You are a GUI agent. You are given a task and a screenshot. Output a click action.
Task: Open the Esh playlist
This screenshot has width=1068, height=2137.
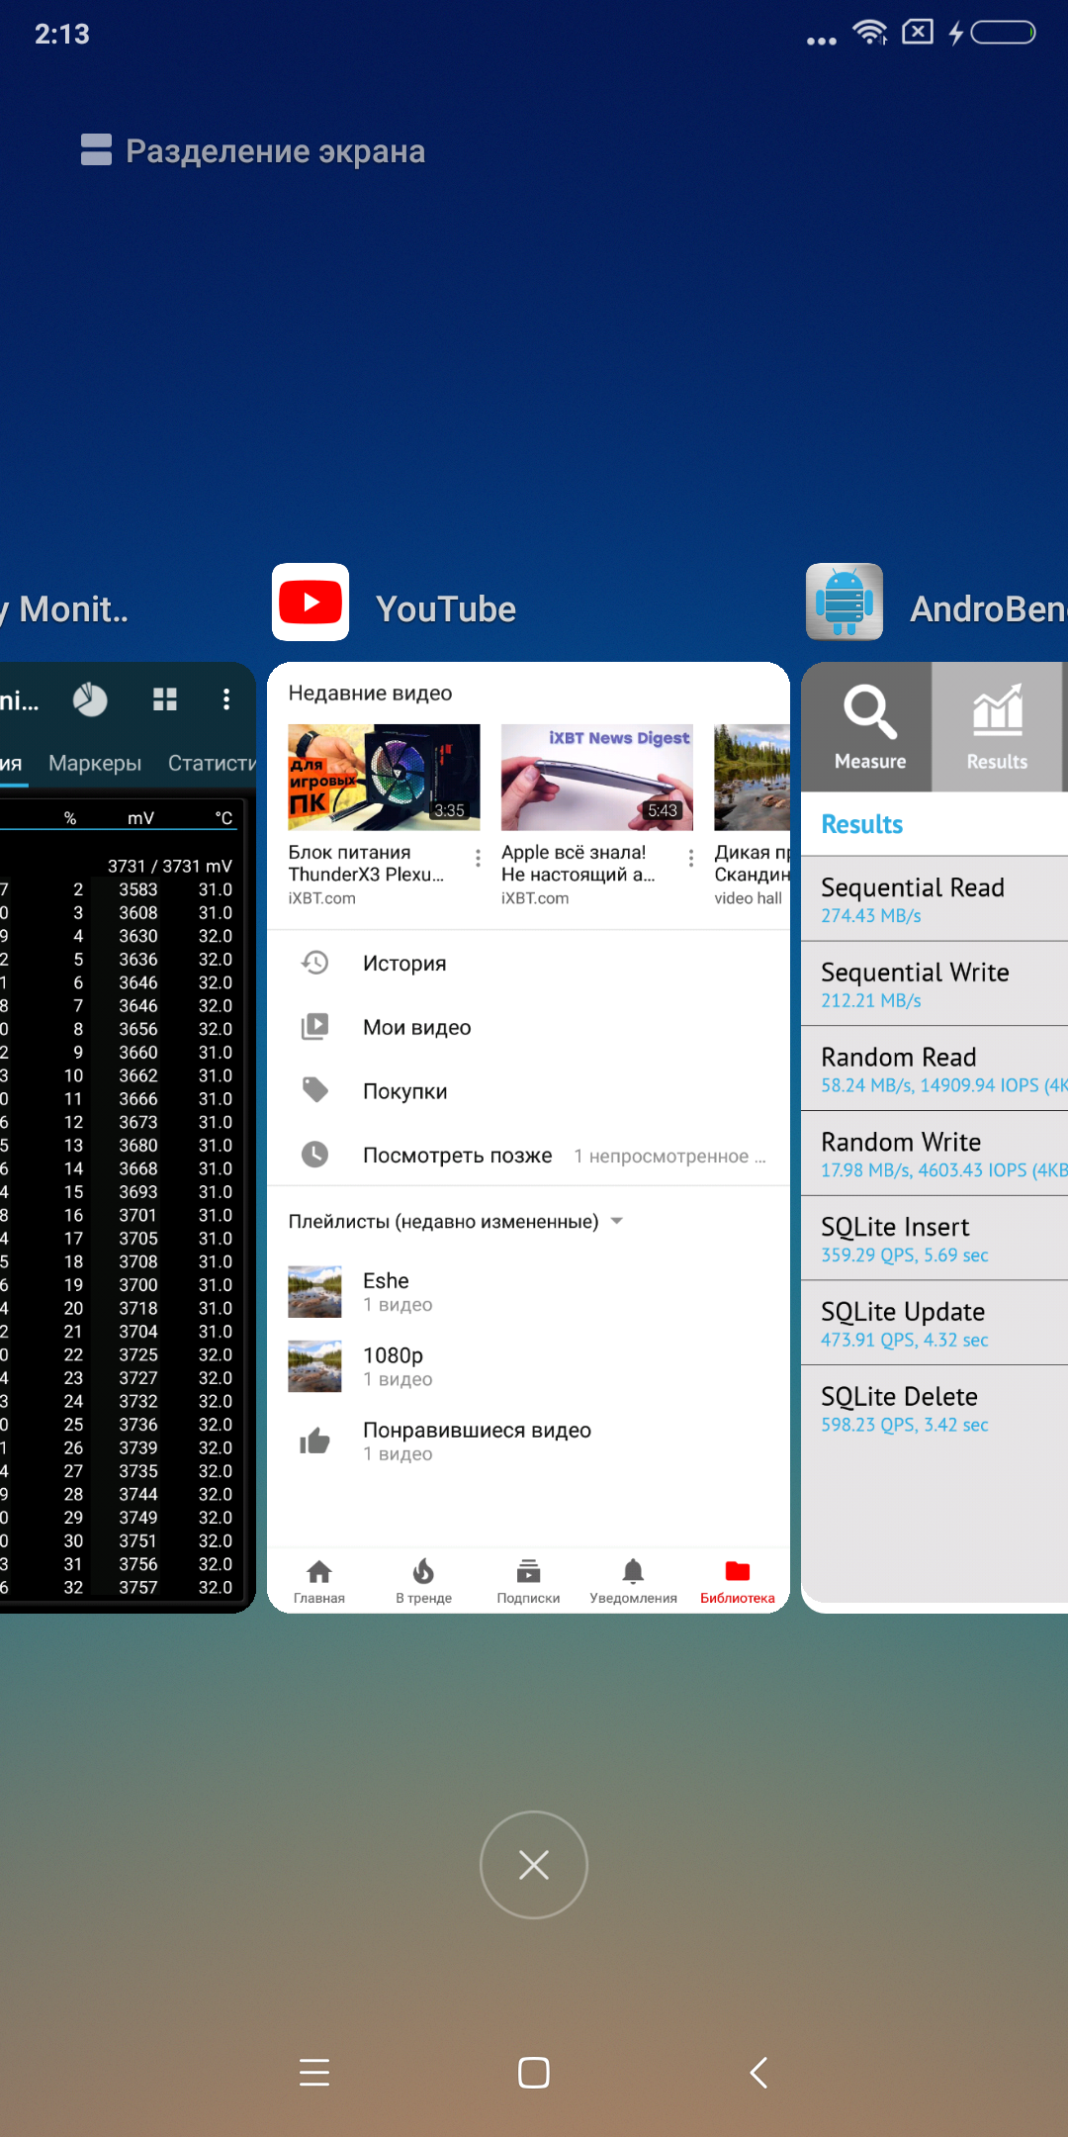point(529,1291)
